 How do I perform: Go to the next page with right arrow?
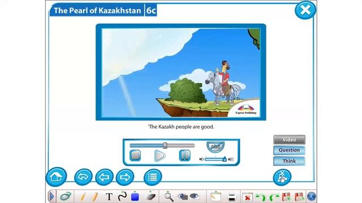click(x=125, y=177)
